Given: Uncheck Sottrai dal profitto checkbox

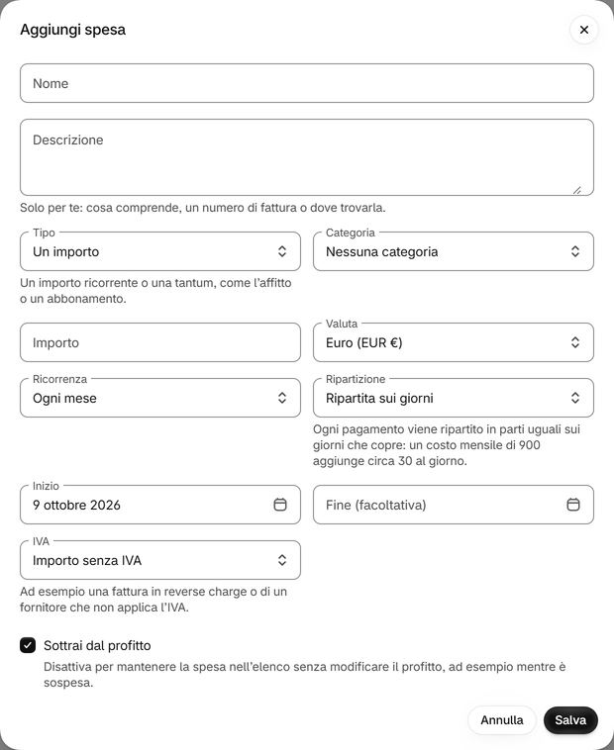Looking at the screenshot, I should pyautogui.click(x=28, y=645).
